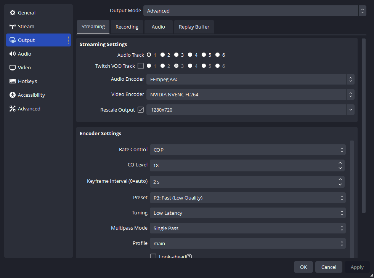
Task: Select the Audio speaker icon in sidebar
Action: [x=13, y=54]
